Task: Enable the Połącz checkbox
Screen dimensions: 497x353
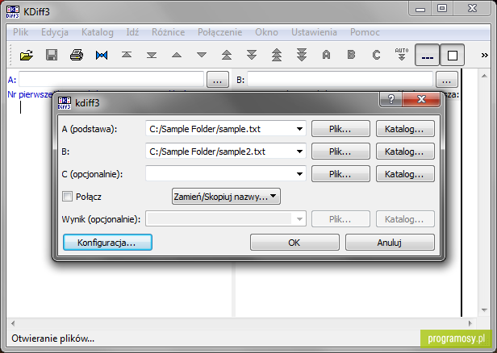Action: point(67,197)
